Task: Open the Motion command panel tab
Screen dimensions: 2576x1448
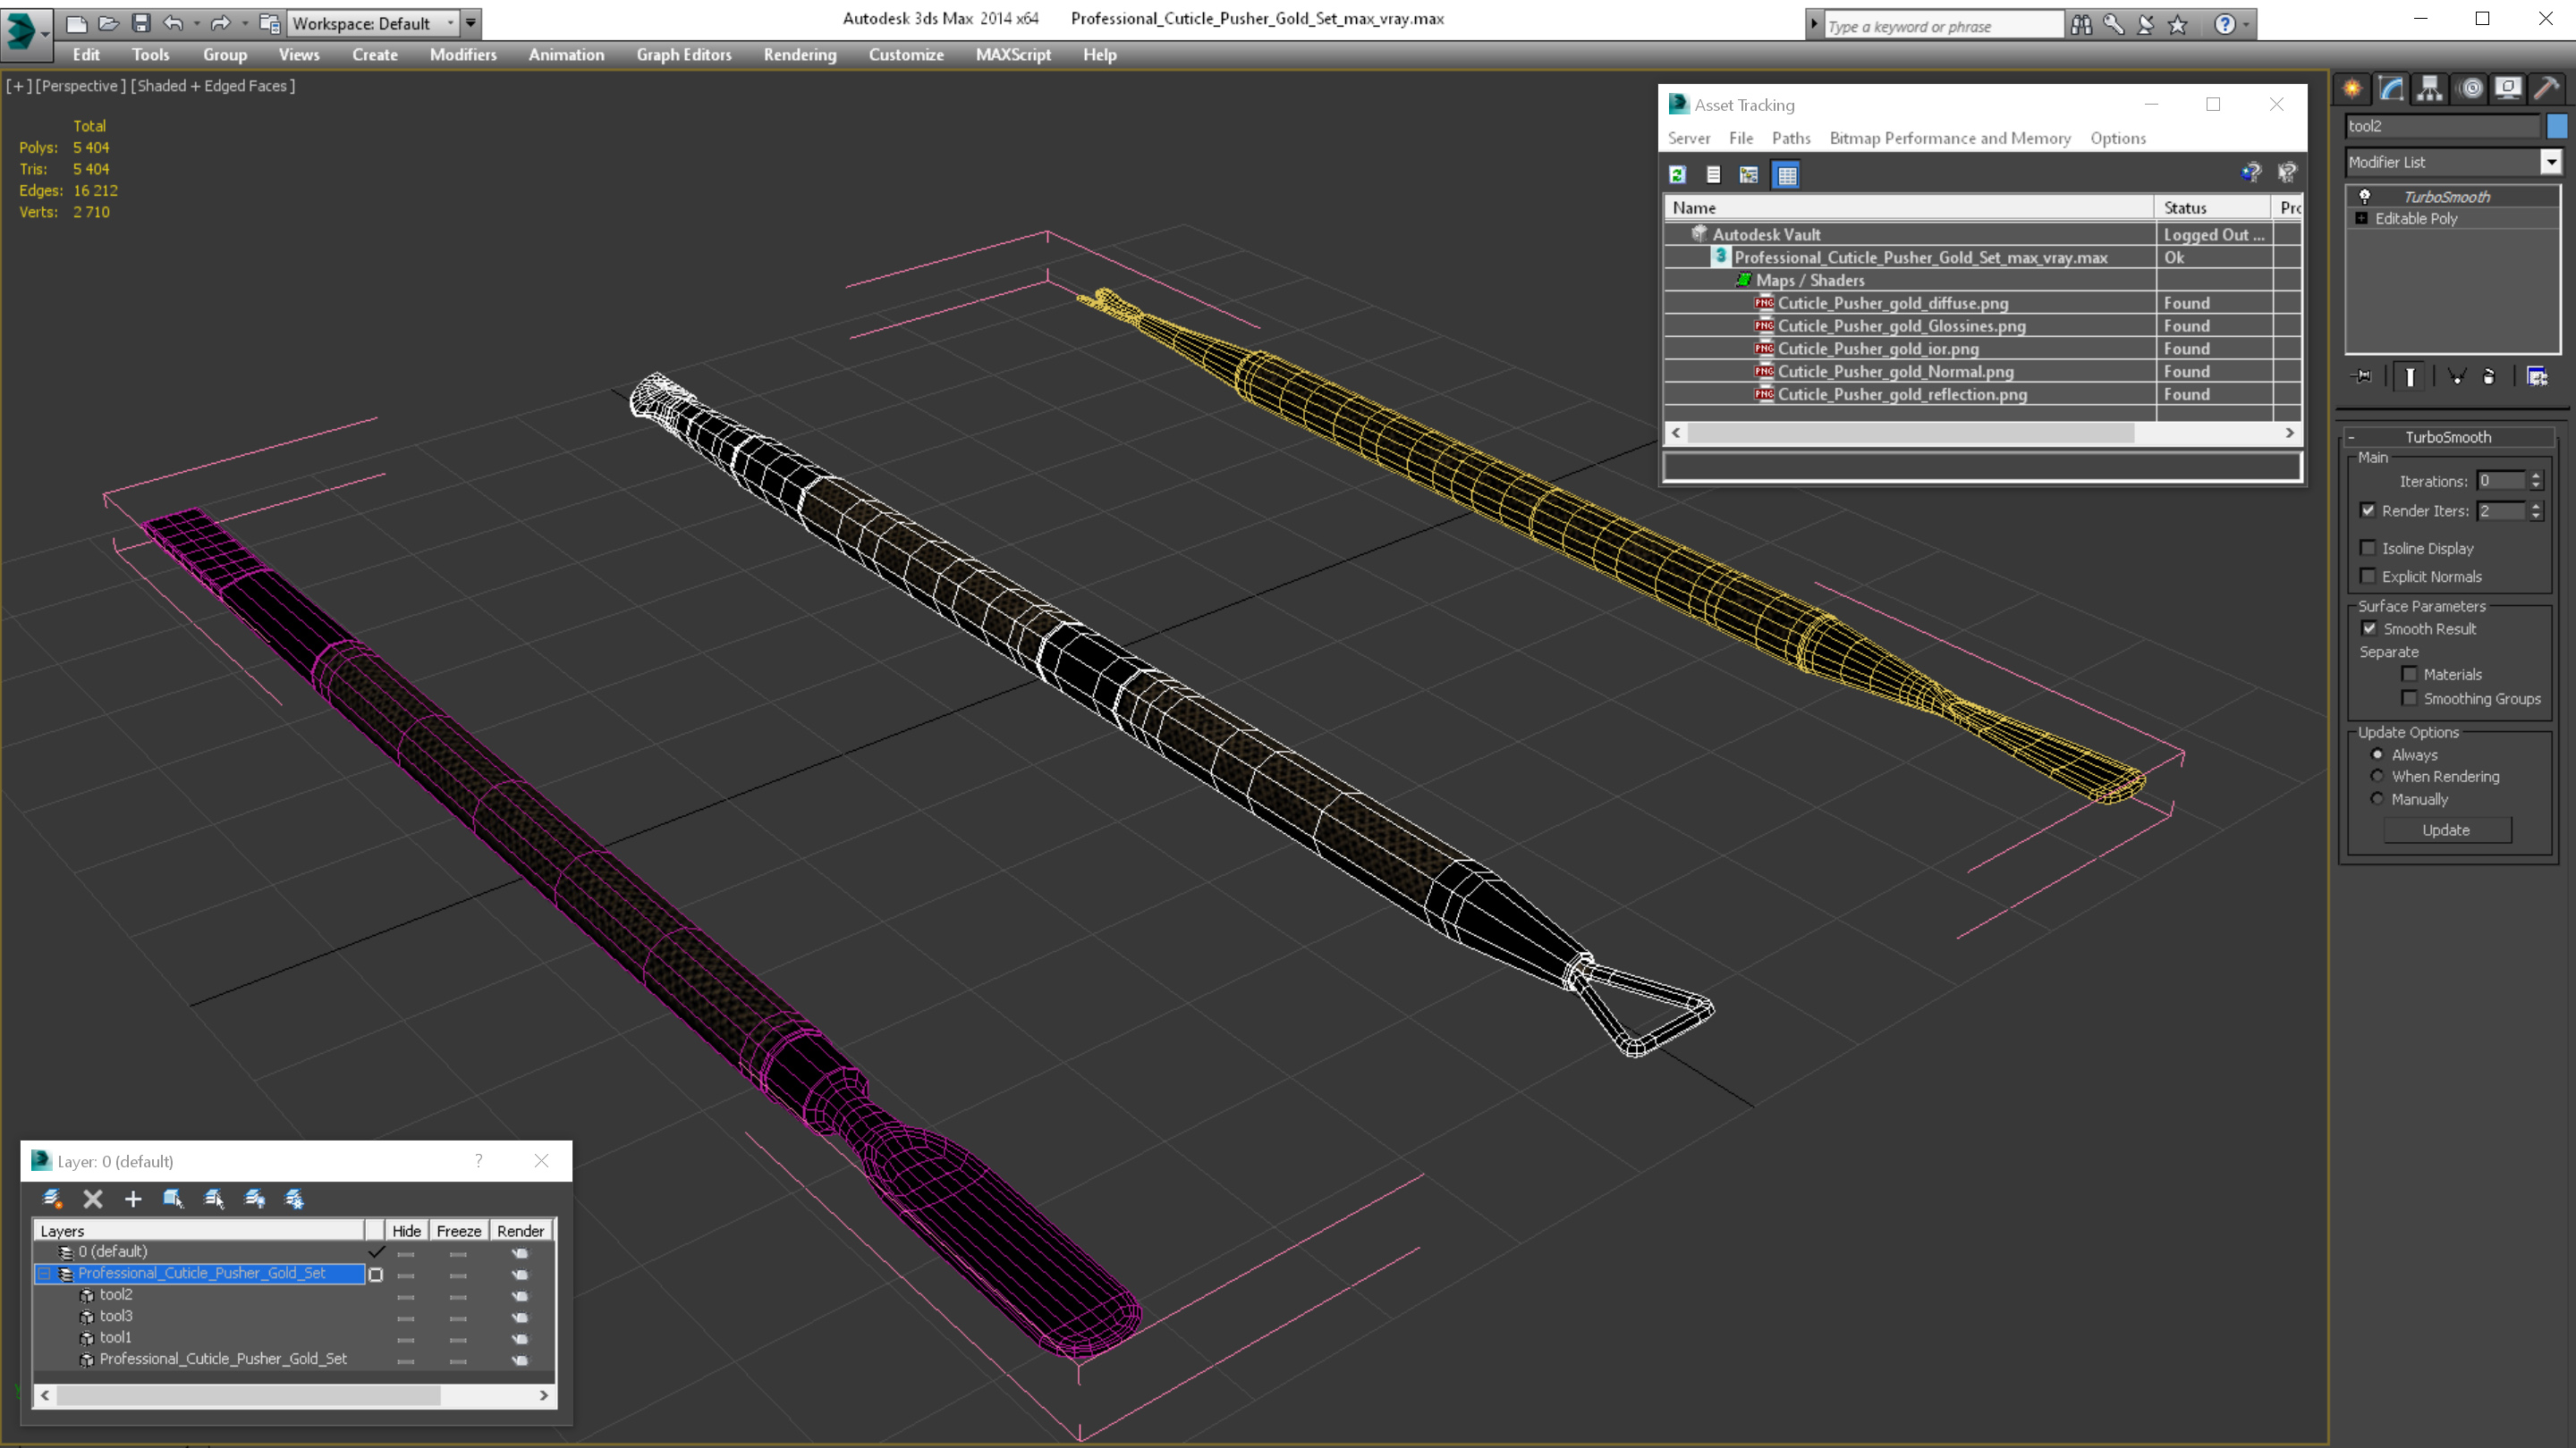Action: 2471,89
